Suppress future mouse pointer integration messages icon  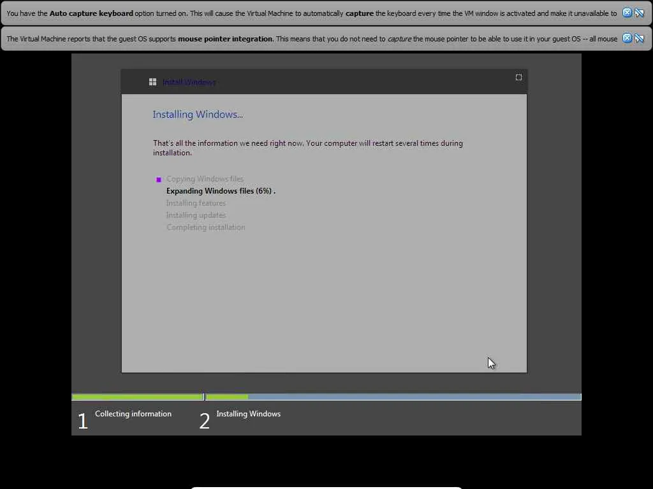(639, 39)
